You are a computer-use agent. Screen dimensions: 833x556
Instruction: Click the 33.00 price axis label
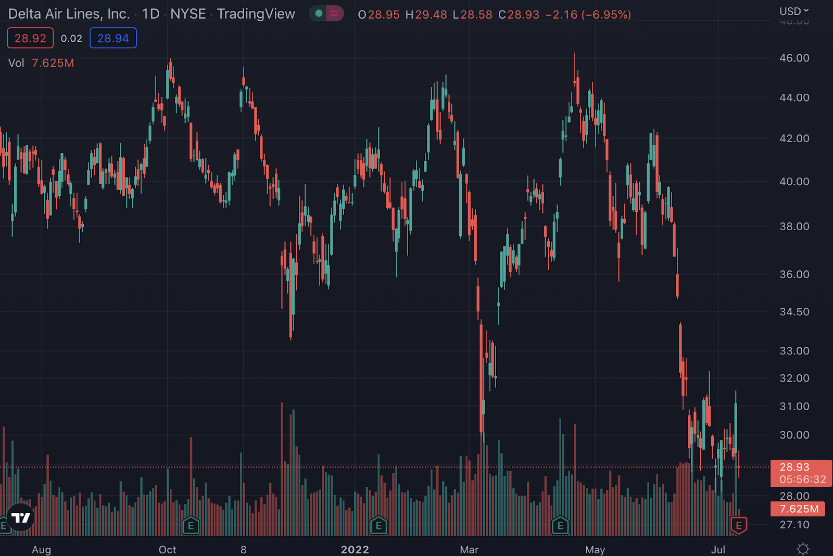[x=794, y=350]
